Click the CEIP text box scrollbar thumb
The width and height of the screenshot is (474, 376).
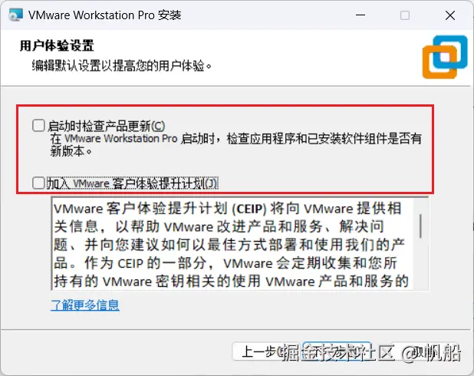420,226
